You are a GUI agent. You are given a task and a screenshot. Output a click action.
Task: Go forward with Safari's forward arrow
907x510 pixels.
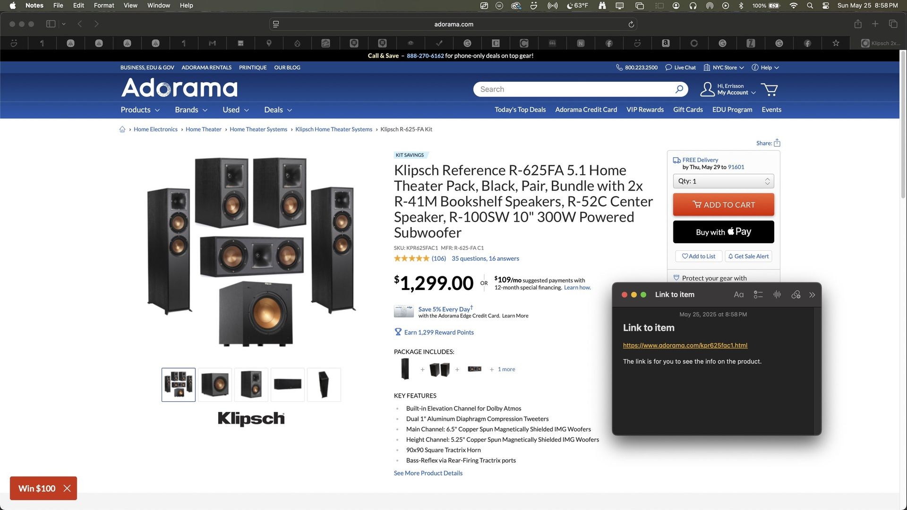point(96,24)
